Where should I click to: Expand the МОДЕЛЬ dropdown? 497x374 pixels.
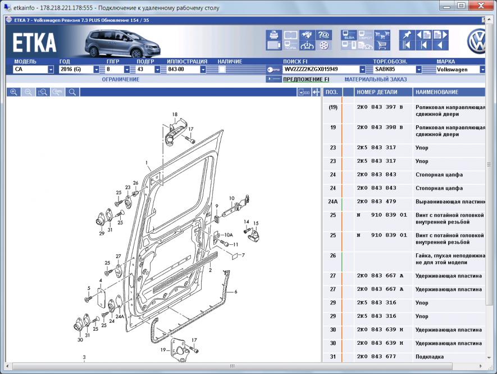51,70
